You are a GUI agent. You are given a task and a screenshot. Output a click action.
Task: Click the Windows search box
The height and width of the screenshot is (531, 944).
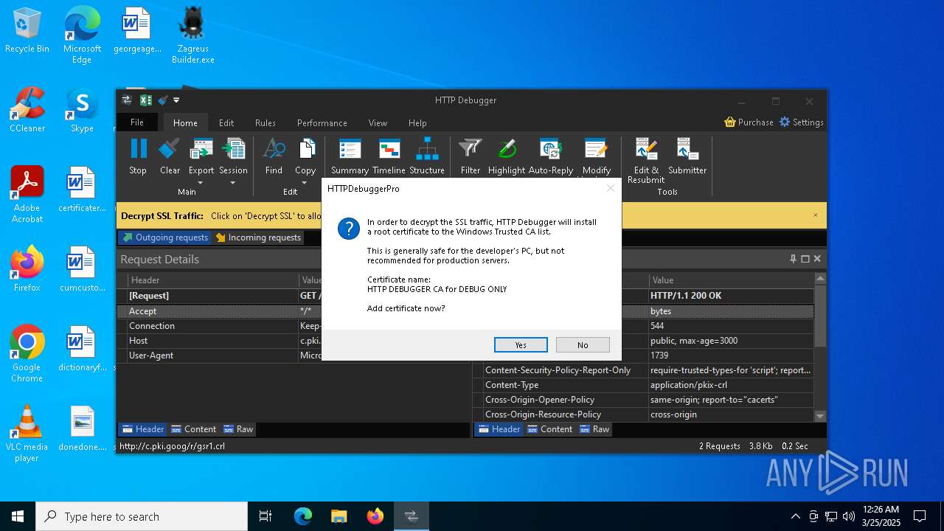pos(142,516)
